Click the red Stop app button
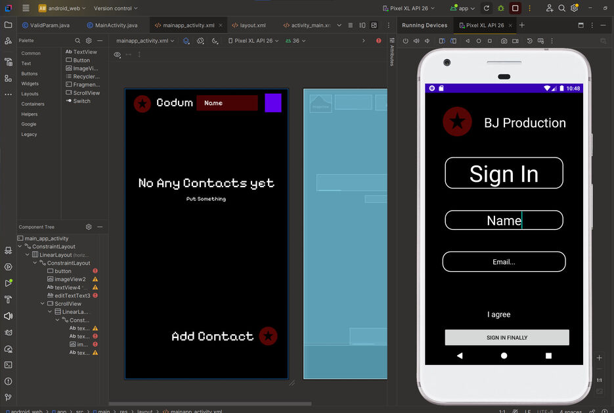The height and width of the screenshot is (413, 614). [515, 9]
